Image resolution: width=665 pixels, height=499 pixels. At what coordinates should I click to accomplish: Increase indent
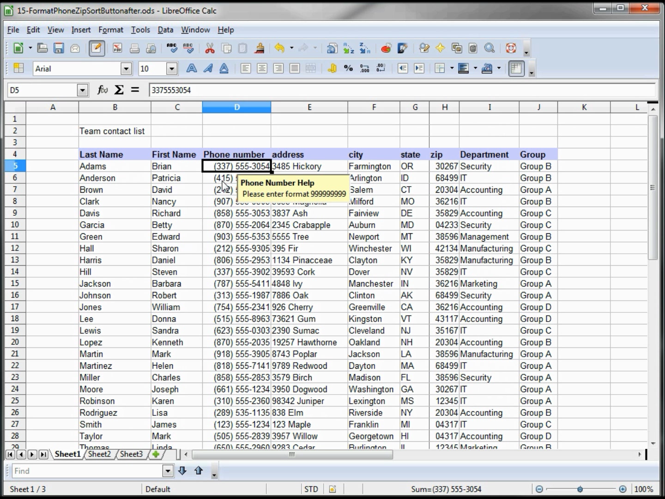click(x=419, y=68)
